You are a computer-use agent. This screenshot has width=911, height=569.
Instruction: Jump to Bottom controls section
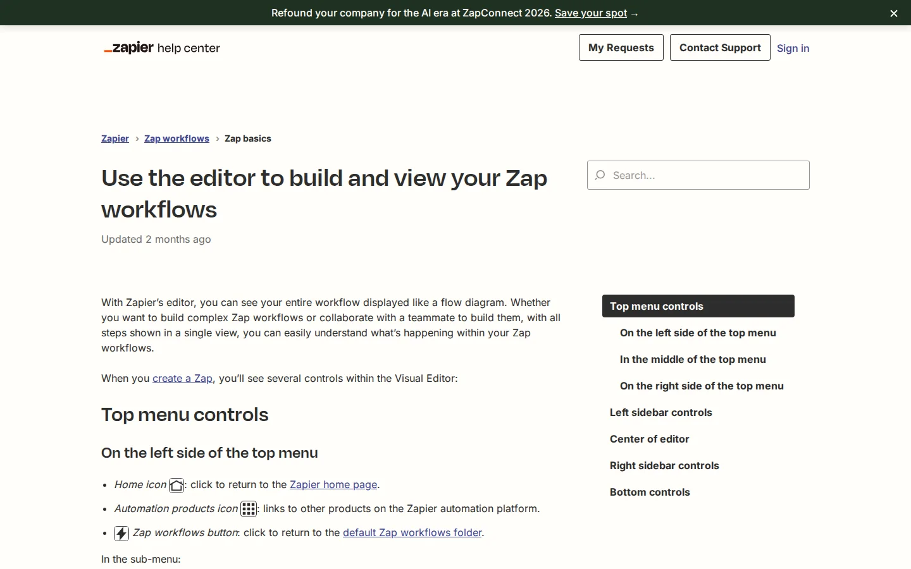650,492
